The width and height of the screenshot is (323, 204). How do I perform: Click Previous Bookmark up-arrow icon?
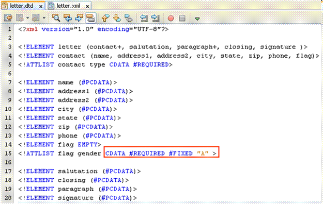[105, 18]
